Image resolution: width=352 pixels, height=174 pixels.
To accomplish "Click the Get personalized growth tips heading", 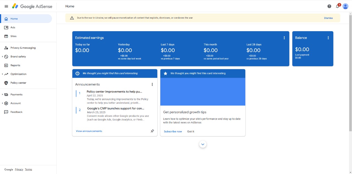I will tap(185, 112).
